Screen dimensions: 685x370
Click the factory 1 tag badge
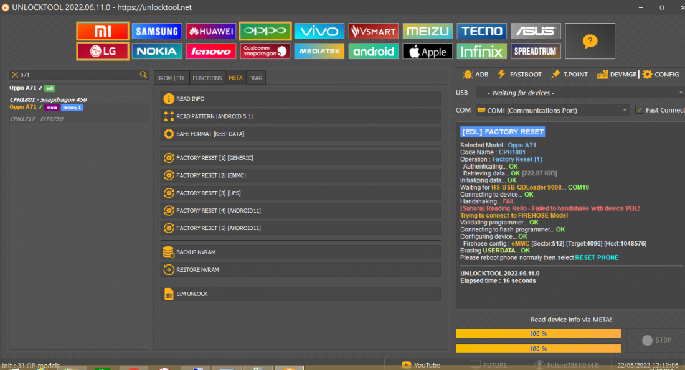click(72, 108)
